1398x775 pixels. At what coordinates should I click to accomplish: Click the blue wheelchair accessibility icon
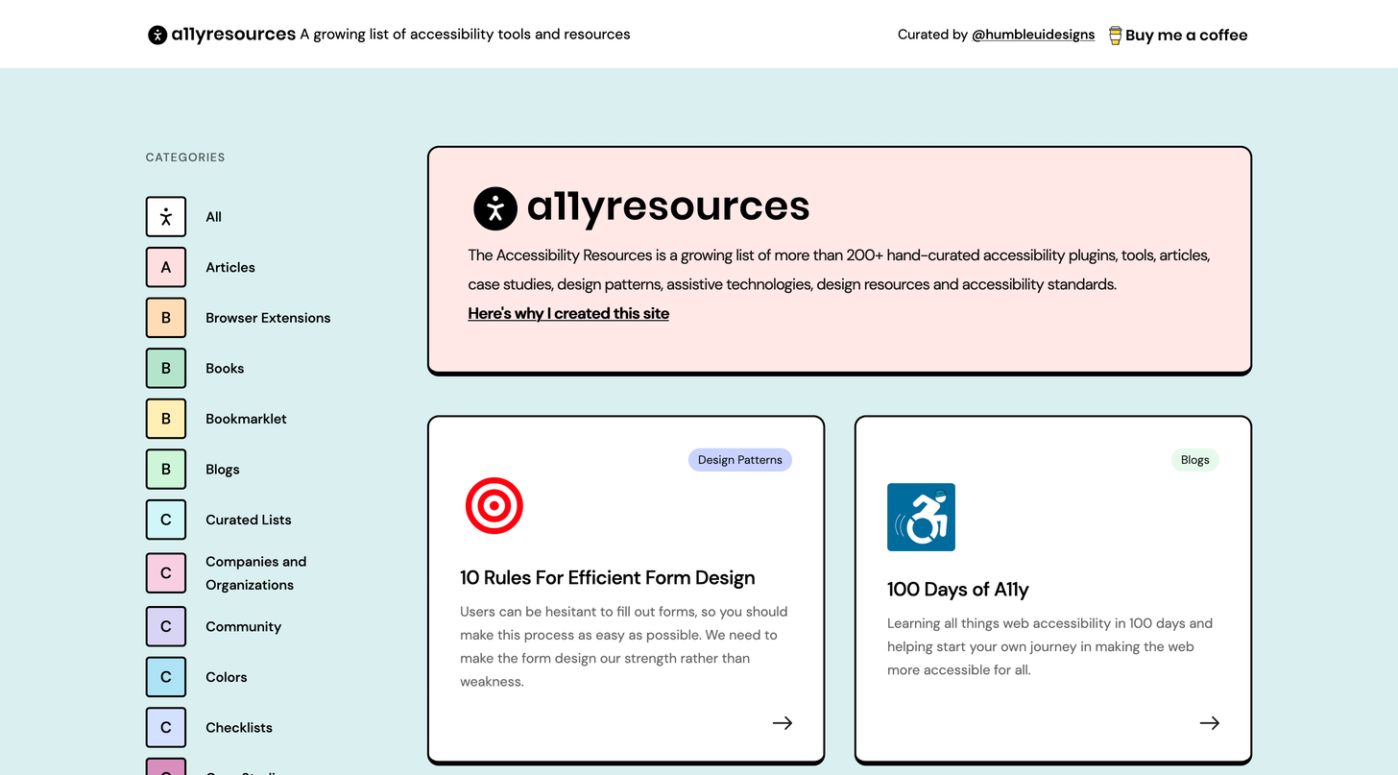click(921, 517)
